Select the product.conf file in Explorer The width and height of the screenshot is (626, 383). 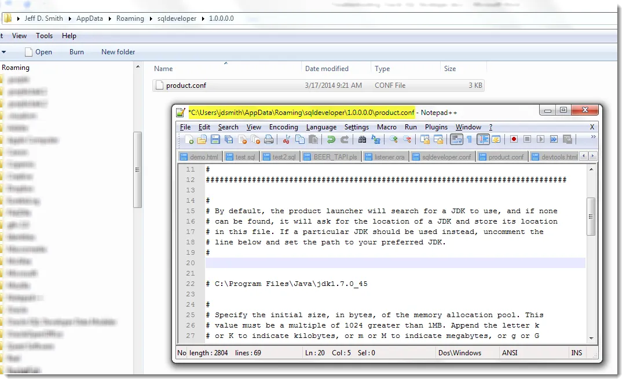tap(318, 85)
